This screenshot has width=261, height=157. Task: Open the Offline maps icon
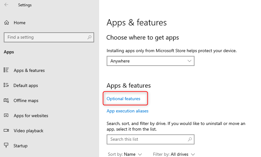coord(6,100)
